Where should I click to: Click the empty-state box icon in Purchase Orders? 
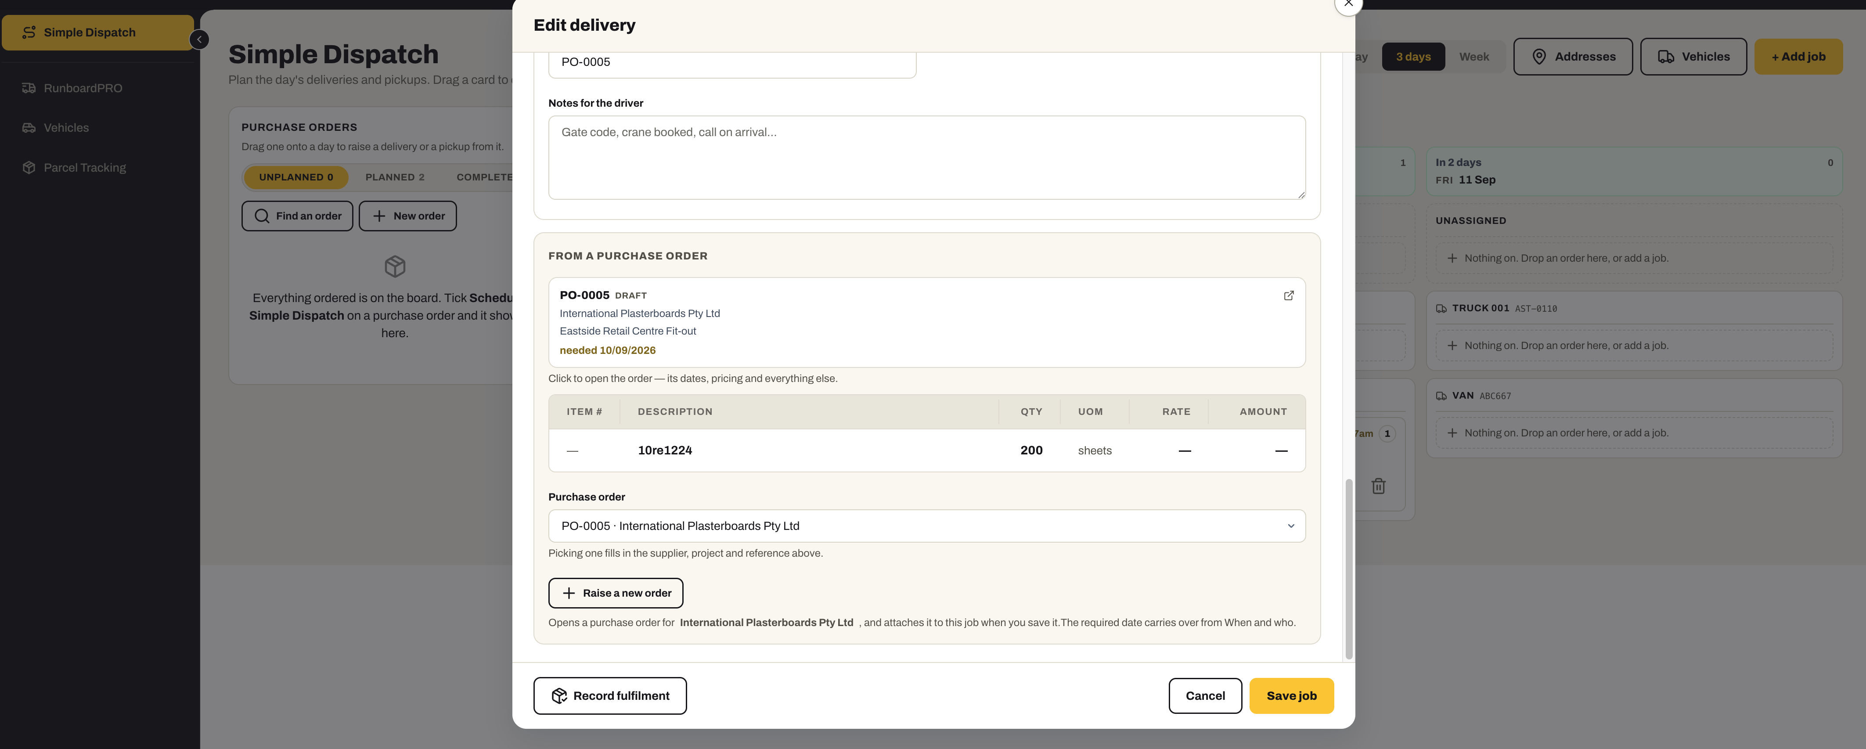tap(395, 266)
